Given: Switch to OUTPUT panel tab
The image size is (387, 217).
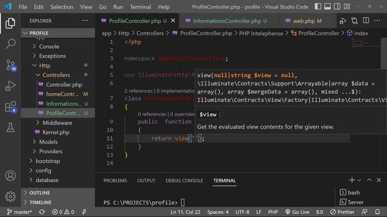Looking at the screenshot, I should [146, 181].
